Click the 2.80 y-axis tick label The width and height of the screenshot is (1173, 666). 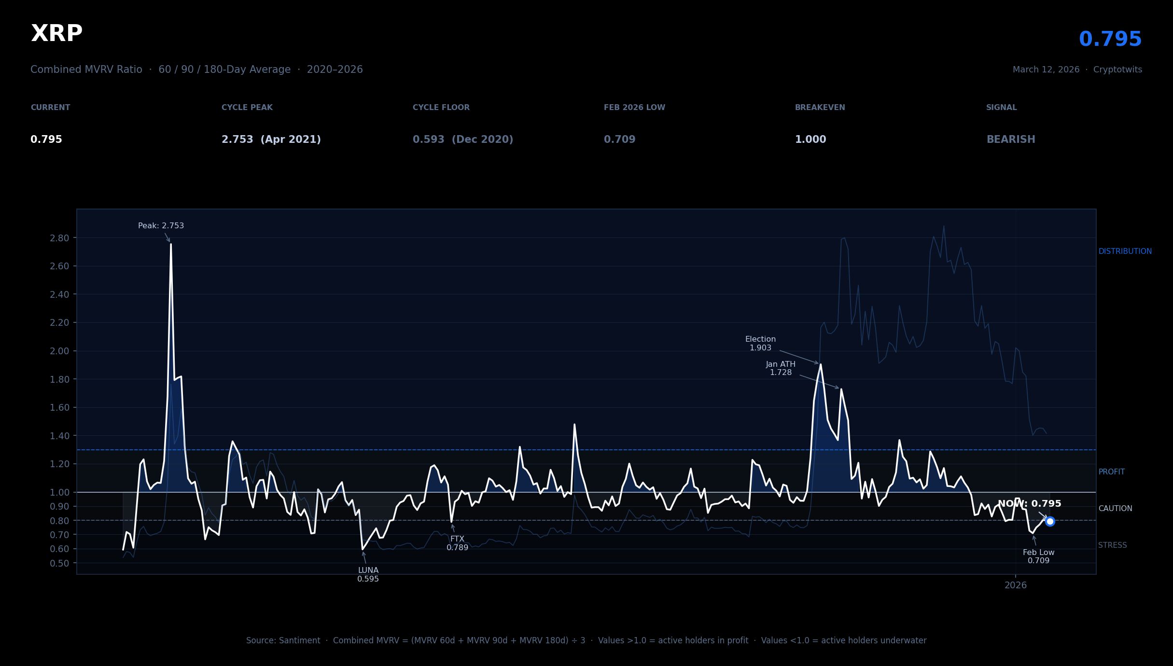pyautogui.click(x=59, y=238)
